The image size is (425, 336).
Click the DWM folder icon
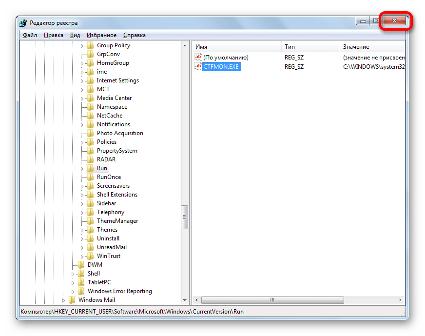pyautogui.click(x=81, y=265)
